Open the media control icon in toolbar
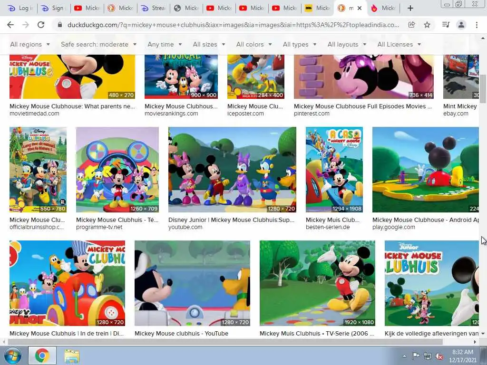487x365 pixels. click(446, 25)
